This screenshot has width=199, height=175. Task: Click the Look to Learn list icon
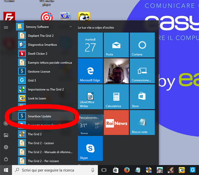pyautogui.click(x=22, y=98)
